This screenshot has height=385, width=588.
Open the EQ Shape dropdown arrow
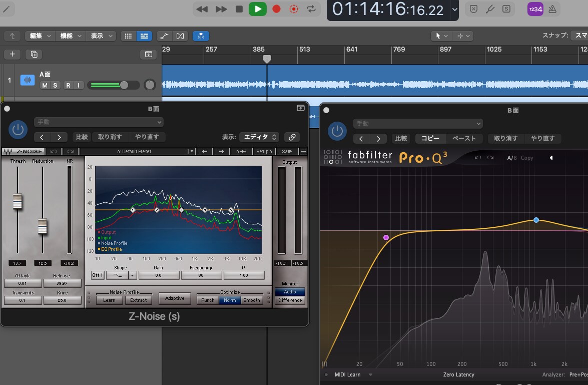(x=132, y=275)
